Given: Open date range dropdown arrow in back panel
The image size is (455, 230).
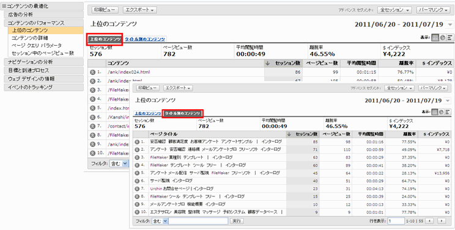Looking at the screenshot, I should click(449, 24).
